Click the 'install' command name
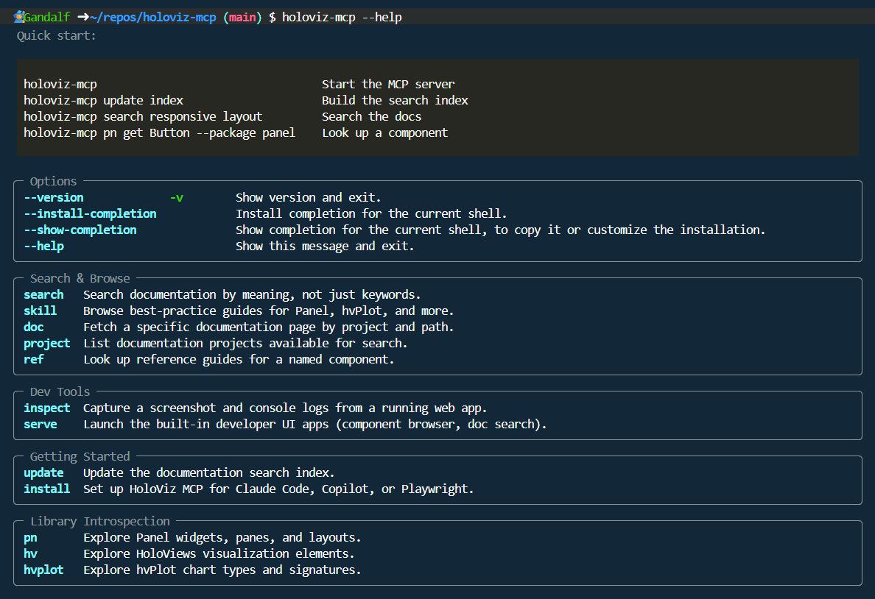 coord(47,489)
